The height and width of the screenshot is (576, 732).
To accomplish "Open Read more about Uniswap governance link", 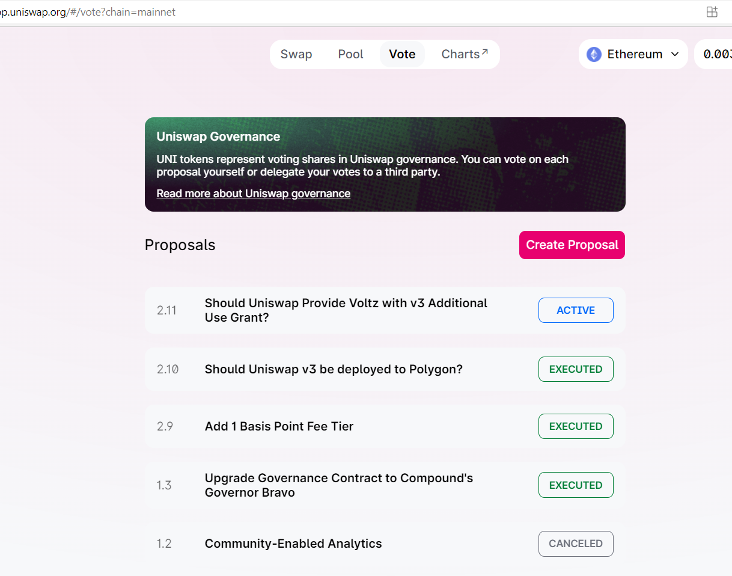I will [253, 194].
